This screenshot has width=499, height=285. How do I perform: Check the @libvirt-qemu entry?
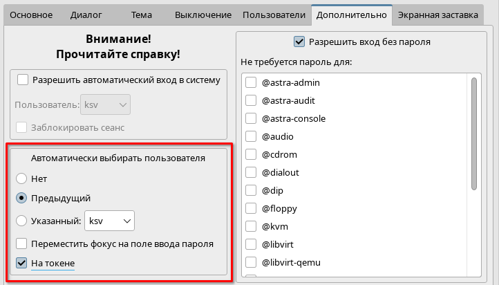point(251,262)
